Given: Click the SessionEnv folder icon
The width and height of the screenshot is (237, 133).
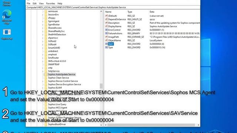Looking at the screenshot, I should pos(46,15).
